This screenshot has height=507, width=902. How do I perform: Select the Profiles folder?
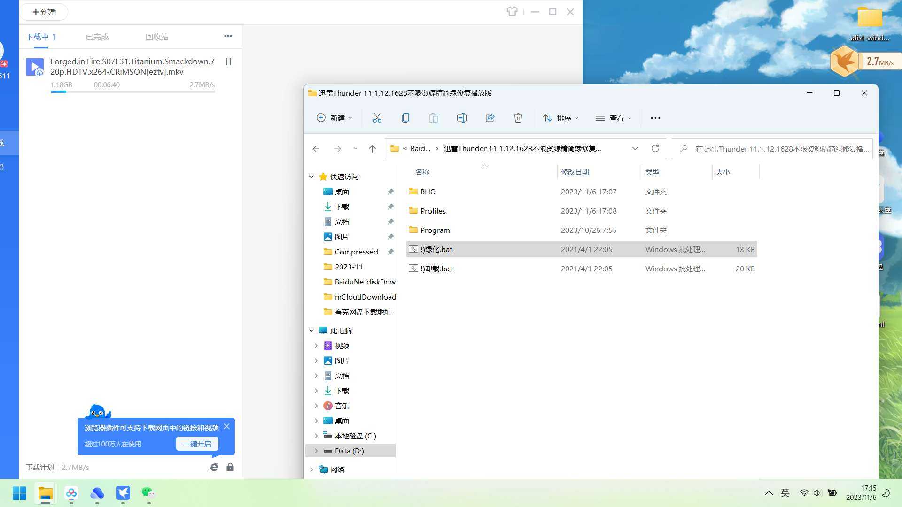click(582, 211)
